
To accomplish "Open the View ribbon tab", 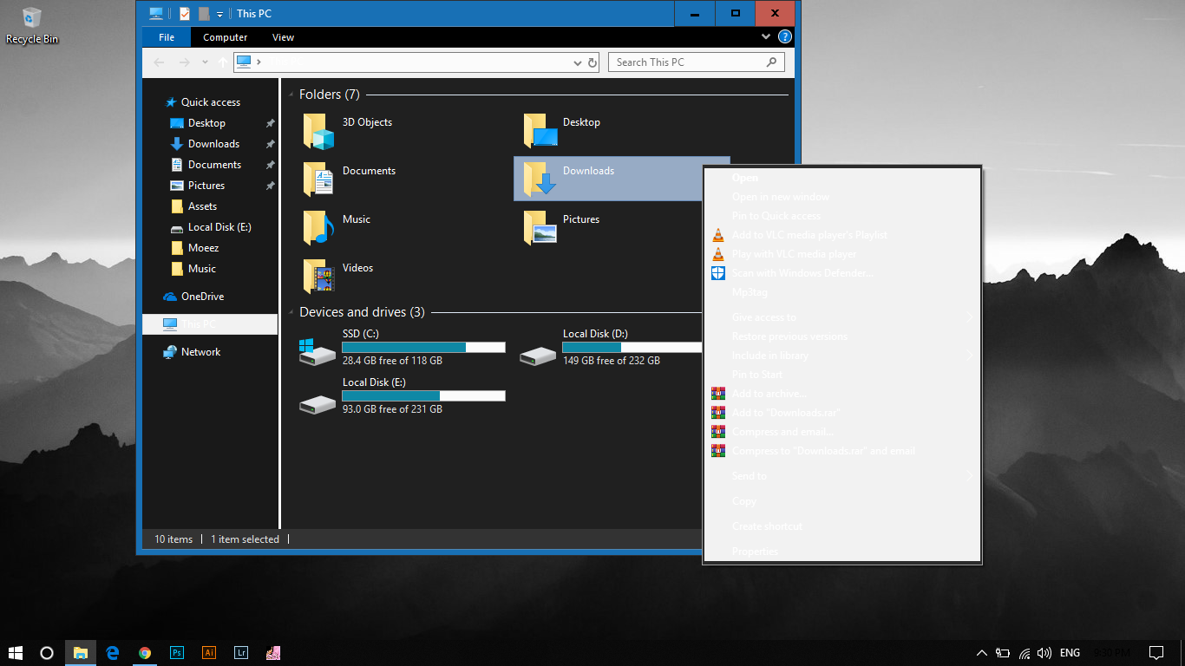I will click(283, 37).
